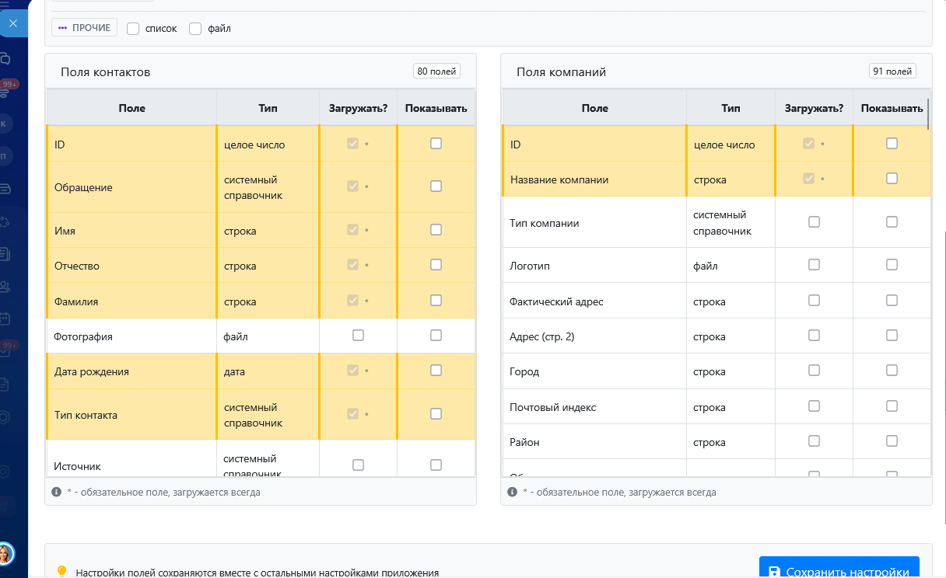The image size is (946, 578).
Task: Check 'Показывать' for the Логотип field
Action: click(x=892, y=264)
